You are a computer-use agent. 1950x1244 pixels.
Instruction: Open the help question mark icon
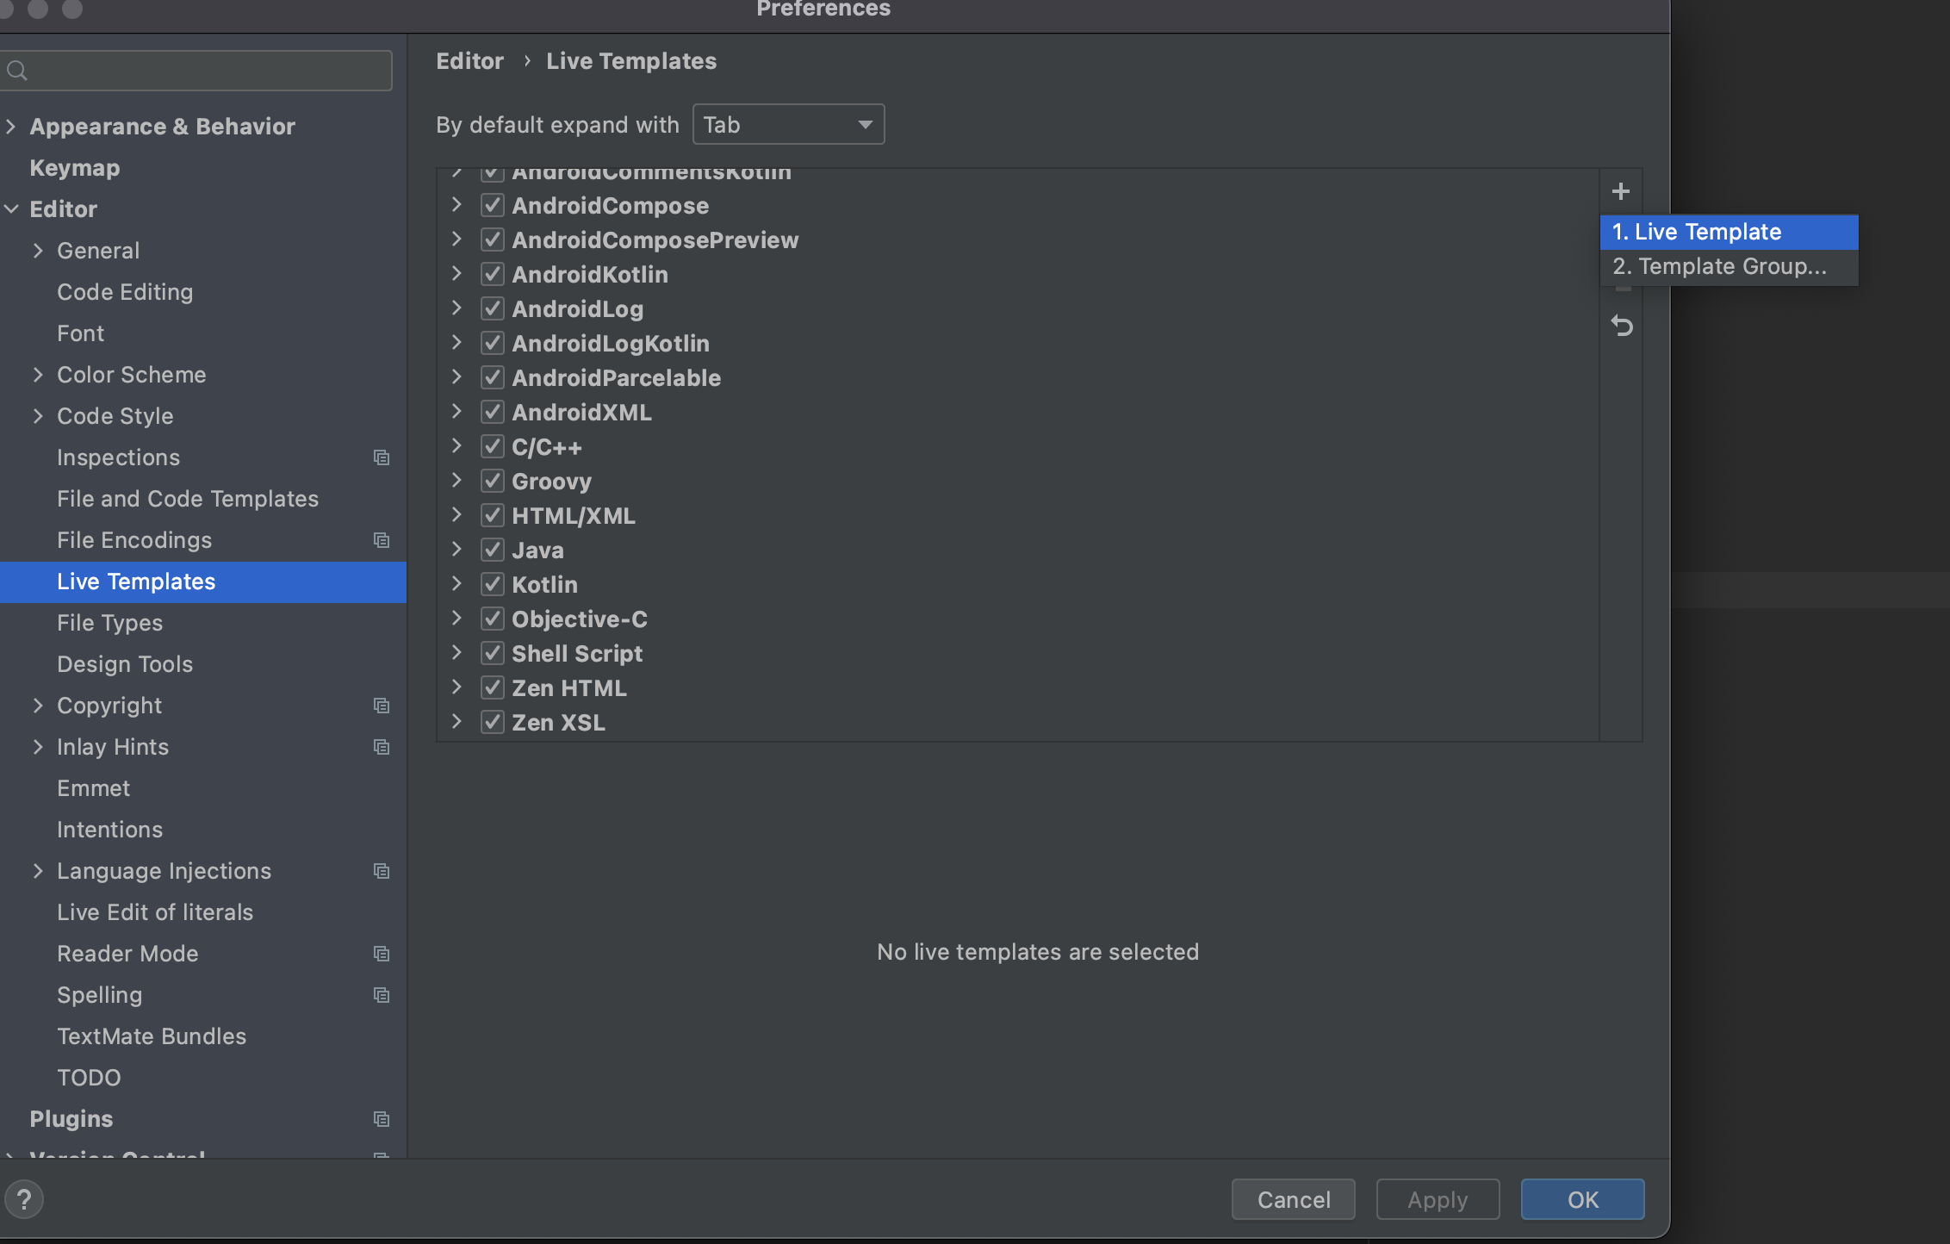pos(24,1199)
